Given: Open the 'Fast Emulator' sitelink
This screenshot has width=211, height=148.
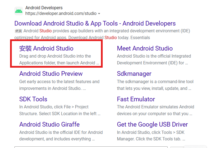Looking at the screenshot, I should (x=136, y=99).
